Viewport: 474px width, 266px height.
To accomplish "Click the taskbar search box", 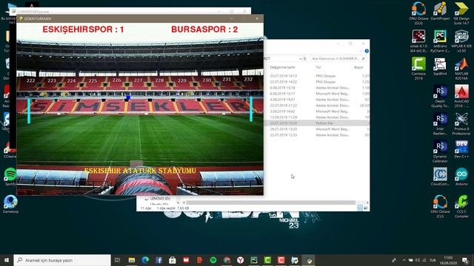I will coord(62,260).
